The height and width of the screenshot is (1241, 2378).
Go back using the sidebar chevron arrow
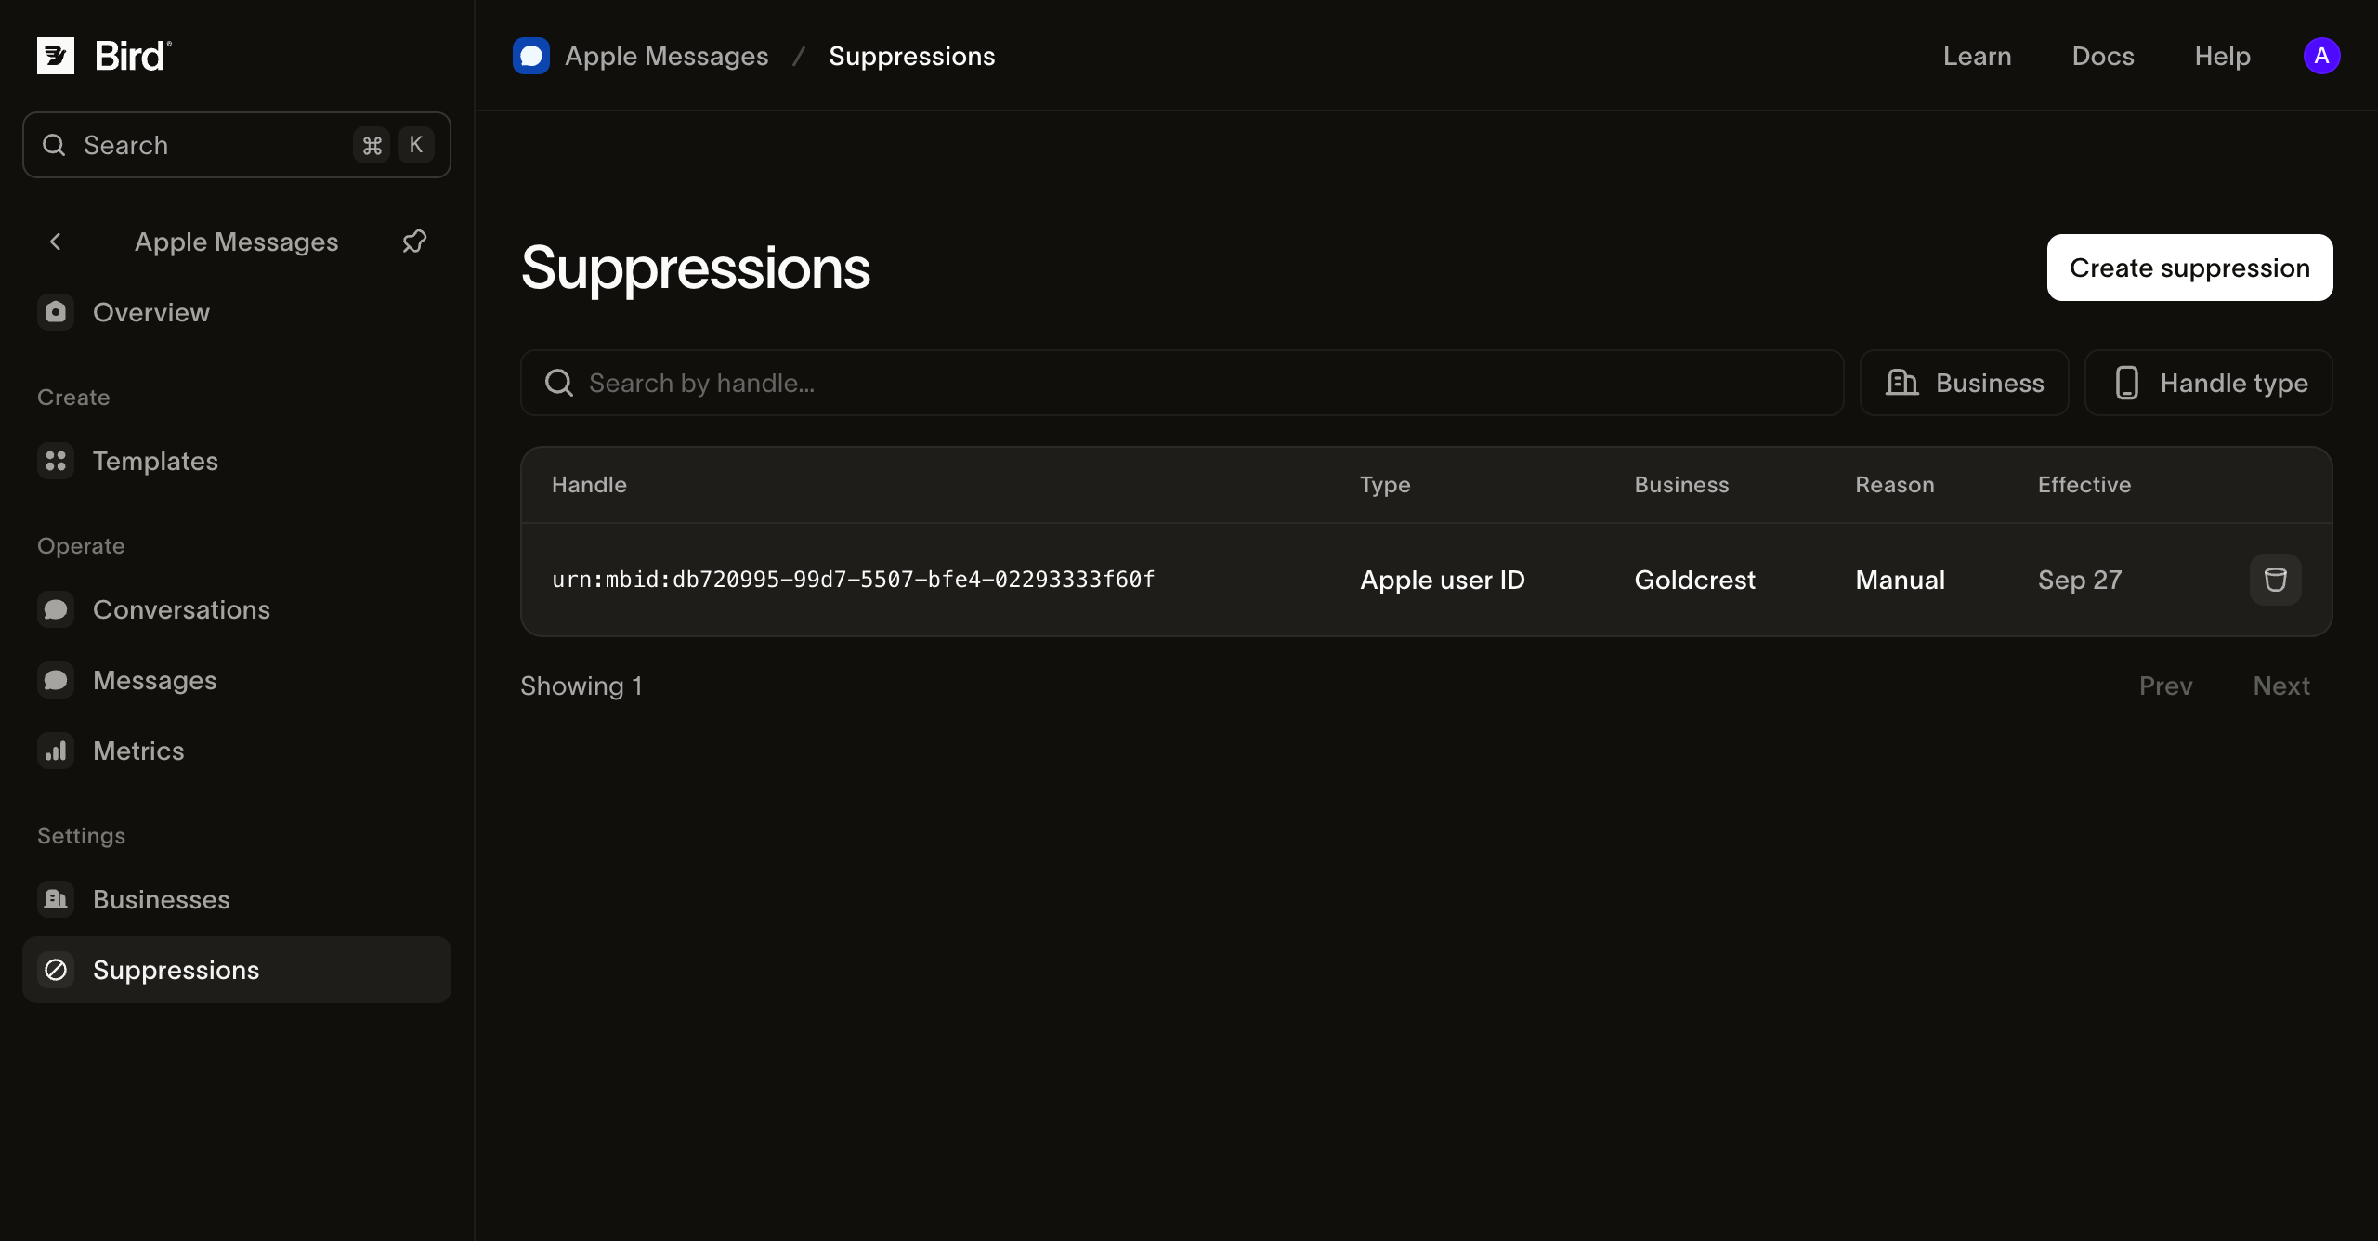pyautogui.click(x=56, y=242)
